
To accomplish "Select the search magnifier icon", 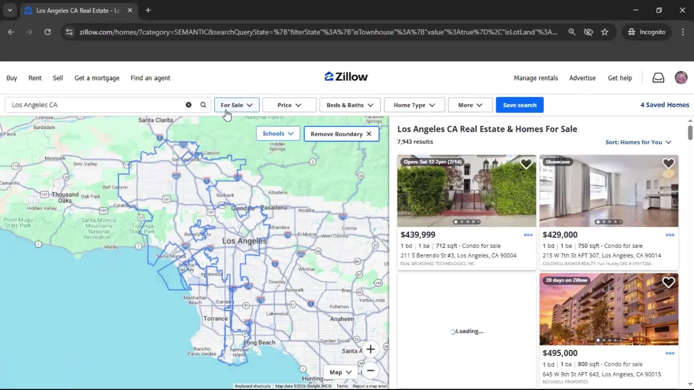I will [x=203, y=105].
